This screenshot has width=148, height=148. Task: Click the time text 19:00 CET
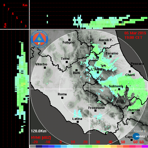tap(133, 38)
